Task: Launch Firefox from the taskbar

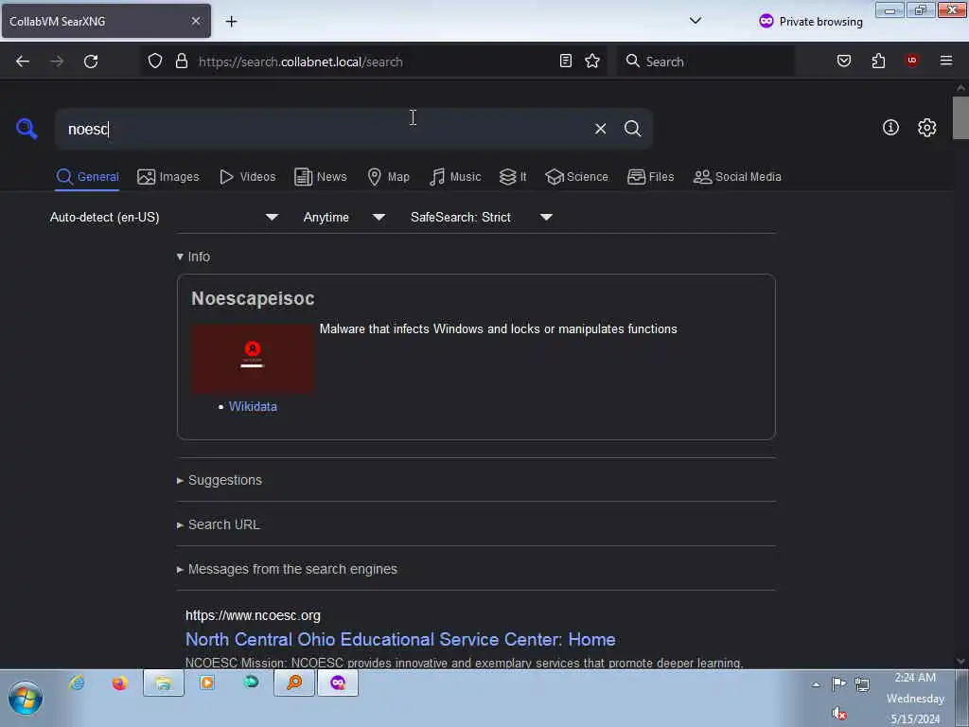Action: click(x=120, y=683)
